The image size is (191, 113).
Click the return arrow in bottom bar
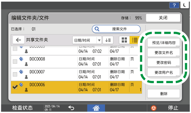(x=71, y=108)
